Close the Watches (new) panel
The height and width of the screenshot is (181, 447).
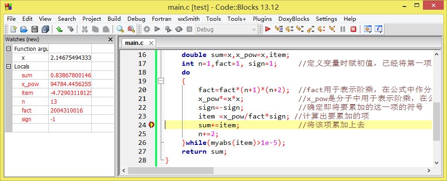111,39
